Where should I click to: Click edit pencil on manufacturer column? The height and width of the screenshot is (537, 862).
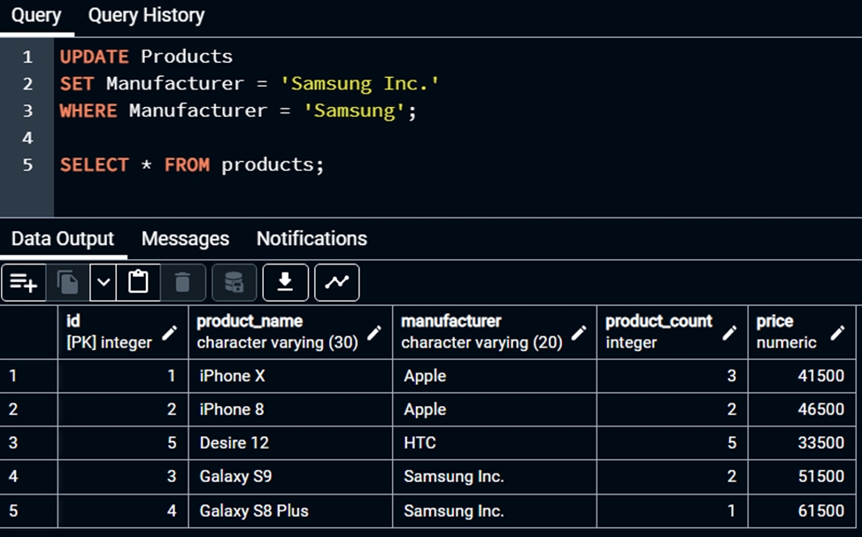click(579, 333)
